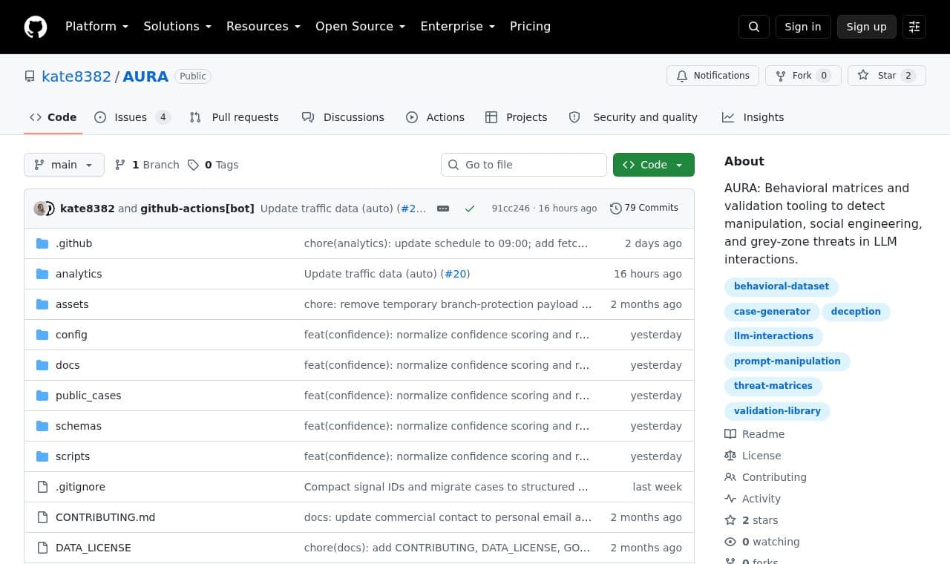
Task: Click the watching eye icon
Action: click(x=730, y=542)
